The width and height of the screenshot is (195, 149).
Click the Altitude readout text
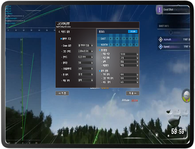(130, 101)
